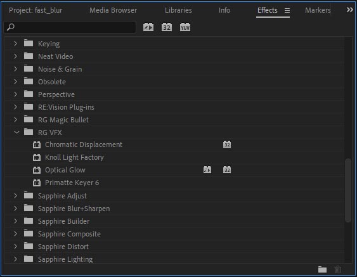
Task: Expand the Sapphire Adjust folder
Action: pos(15,195)
